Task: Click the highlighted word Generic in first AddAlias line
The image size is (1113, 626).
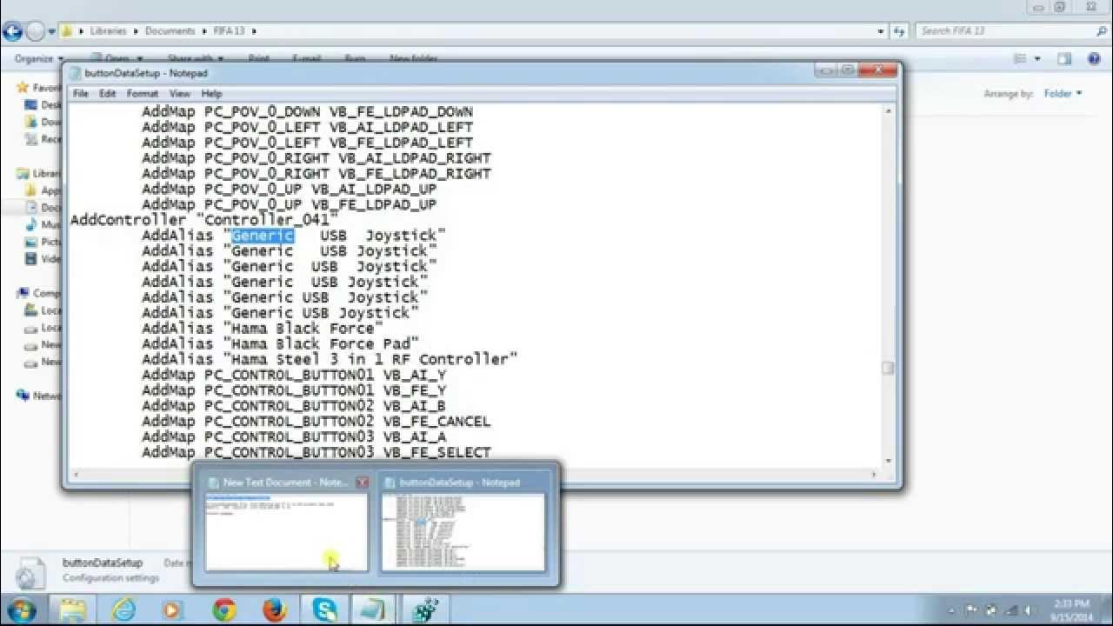Action: tap(263, 236)
